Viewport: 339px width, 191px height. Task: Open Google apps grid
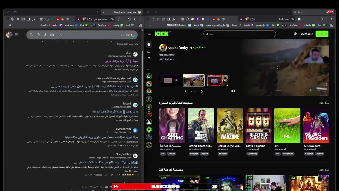tap(17, 35)
